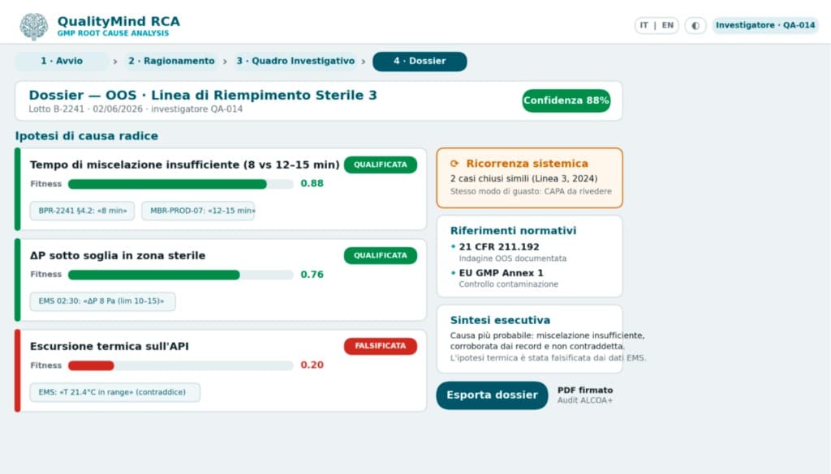Click Lotto B-2241 subtitle line
831x474 pixels.
coord(136,109)
